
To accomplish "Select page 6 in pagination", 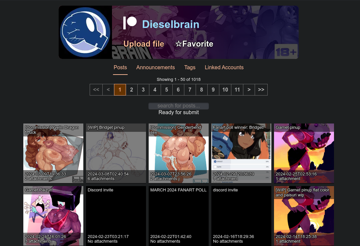I will (178, 90).
